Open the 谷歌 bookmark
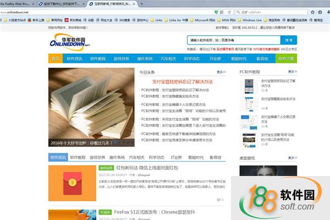 tap(89, 20)
